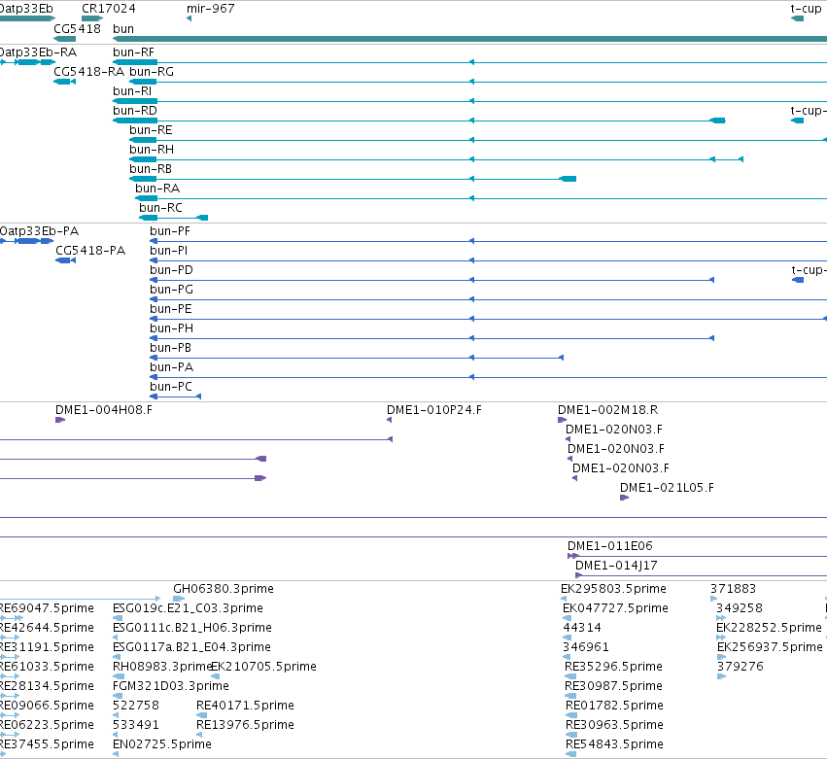Select the bun-RD transcript label
The height and width of the screenshot is (759, 827).
[135, 111]
